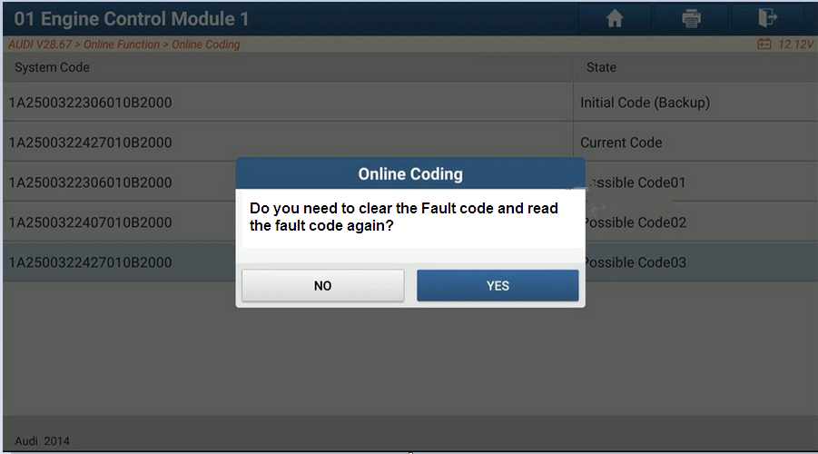Decline with the NO button
Screen dimensions: 818x454
point(323,285)
